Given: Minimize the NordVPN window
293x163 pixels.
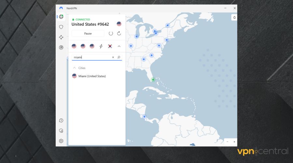Looking at the screenshot, I should point(225,8).
